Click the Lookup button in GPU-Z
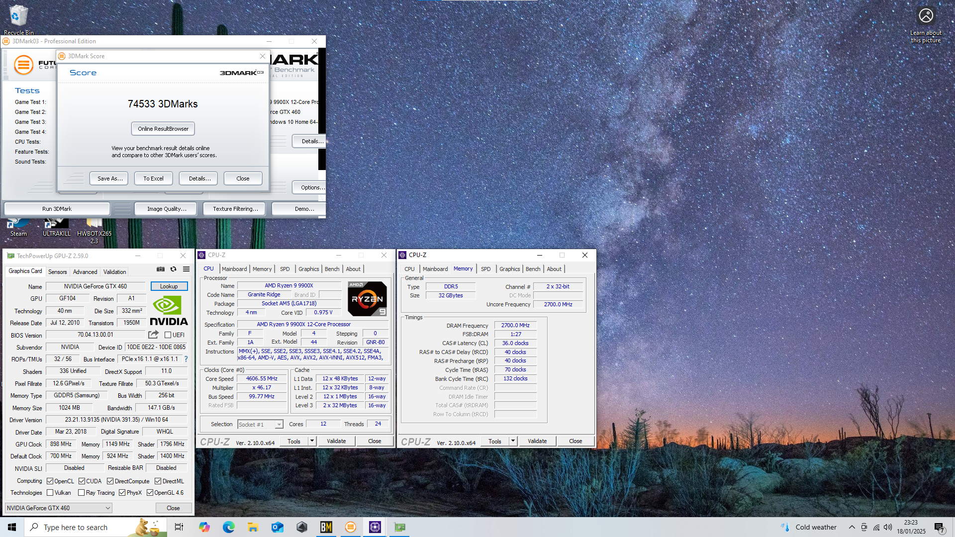This screenshot has height=537, width=955. (x=169, y=286)
